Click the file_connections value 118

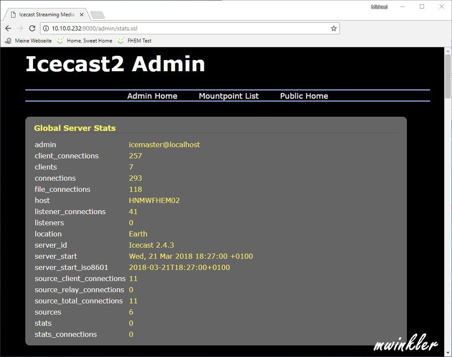pyautogui.click(x=135, y=189)
